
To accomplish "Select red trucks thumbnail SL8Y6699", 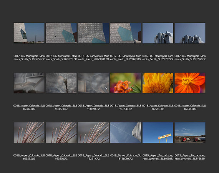I will (190, 133).
